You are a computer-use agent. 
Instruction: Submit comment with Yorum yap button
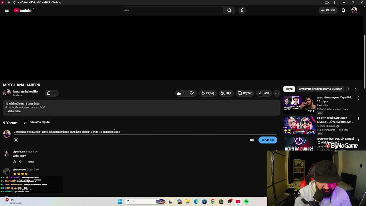pos(268,140)
